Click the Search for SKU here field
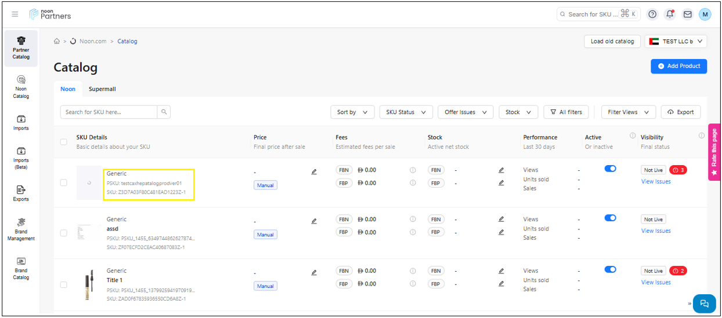The width and height of the screenshot is (722, 318). [109, 112]
